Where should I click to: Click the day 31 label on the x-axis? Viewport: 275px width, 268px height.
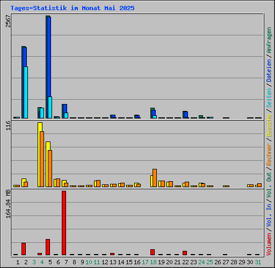(x=258, y=262)
